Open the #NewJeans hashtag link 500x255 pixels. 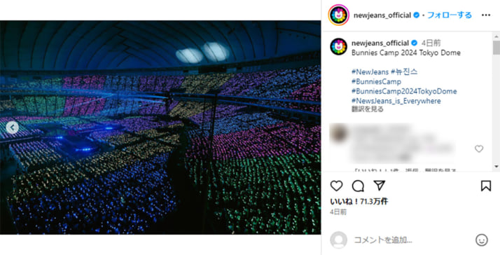[370, 72]
